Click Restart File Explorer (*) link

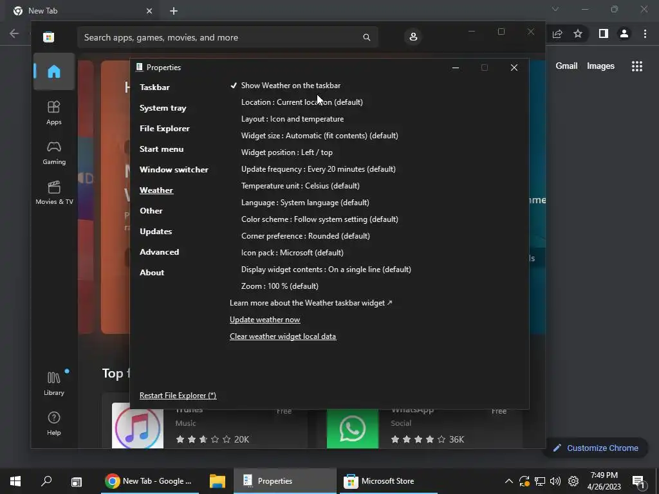coord(178,396)
